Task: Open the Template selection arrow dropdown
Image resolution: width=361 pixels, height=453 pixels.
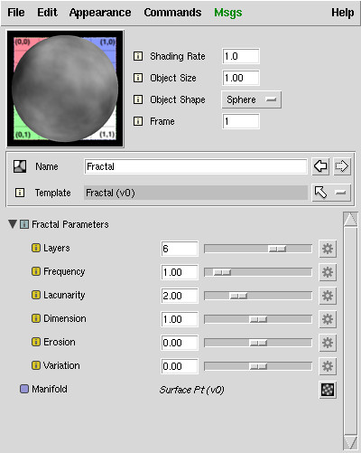Action: pyautogui.click(x=331, y=193)
